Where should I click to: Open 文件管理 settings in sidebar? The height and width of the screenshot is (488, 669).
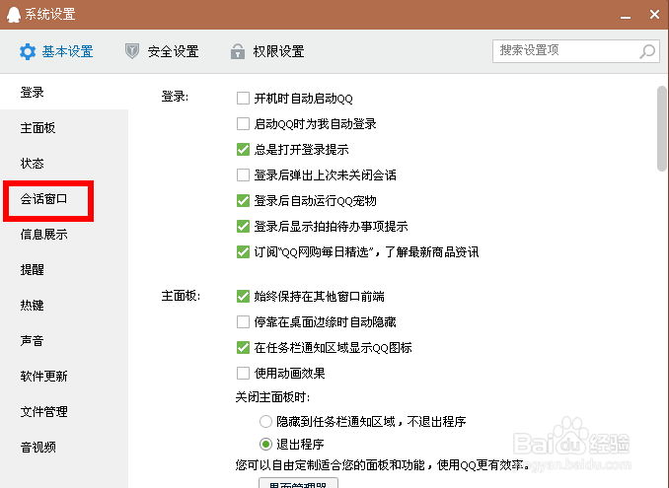click(64, 411)
